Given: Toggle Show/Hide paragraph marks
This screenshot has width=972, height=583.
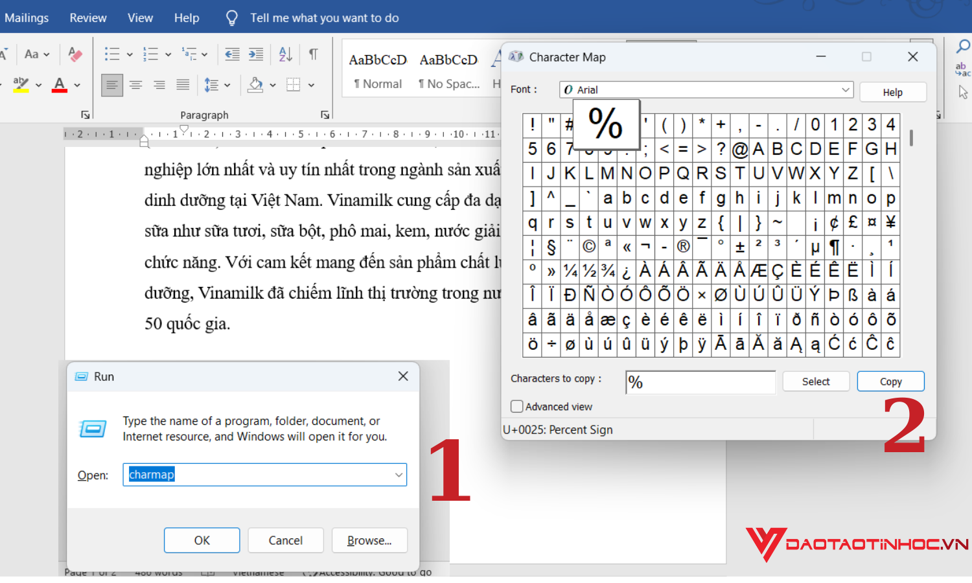Looking at the screenshot, I should (x=314, y=54).
